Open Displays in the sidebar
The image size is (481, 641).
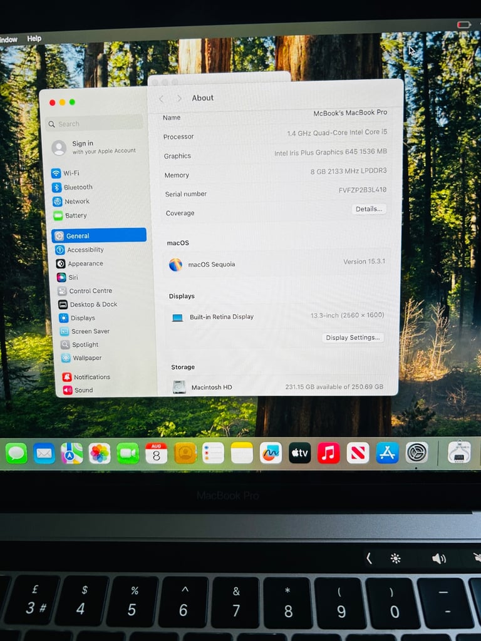[77, 318]
